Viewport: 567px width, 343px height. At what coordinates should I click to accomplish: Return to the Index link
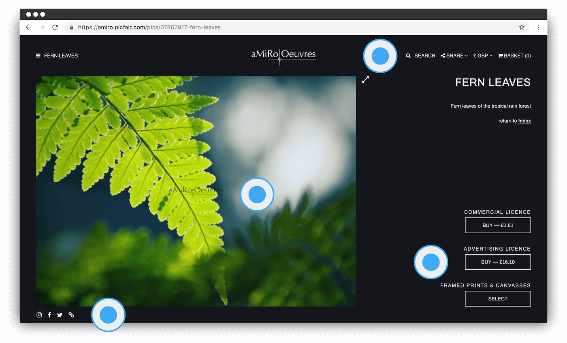point(524,121)
